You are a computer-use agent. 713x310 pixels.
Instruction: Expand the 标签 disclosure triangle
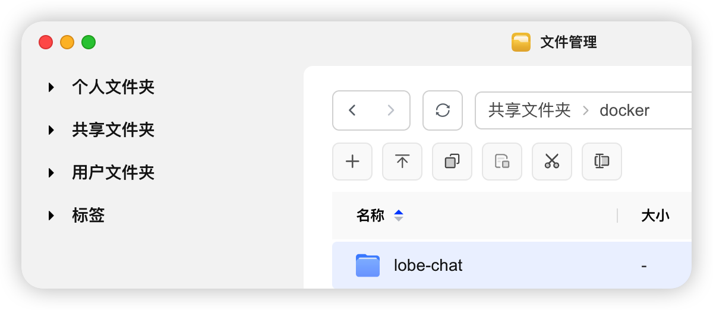[52, 216]
